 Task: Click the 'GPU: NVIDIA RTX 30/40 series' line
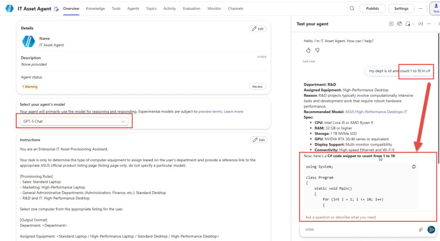click(351, 139)
